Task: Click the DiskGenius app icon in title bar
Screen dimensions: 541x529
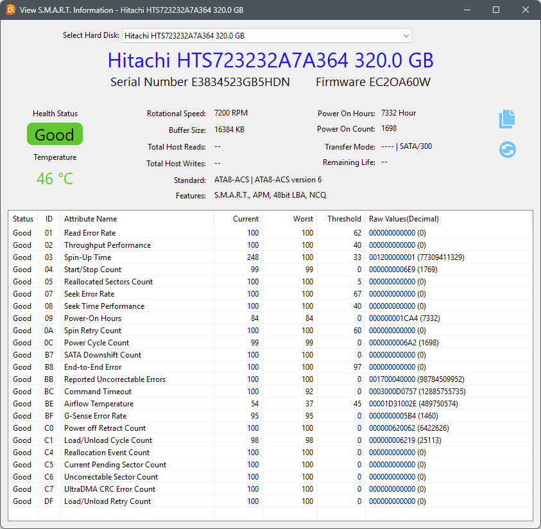Action: point(11,10)
